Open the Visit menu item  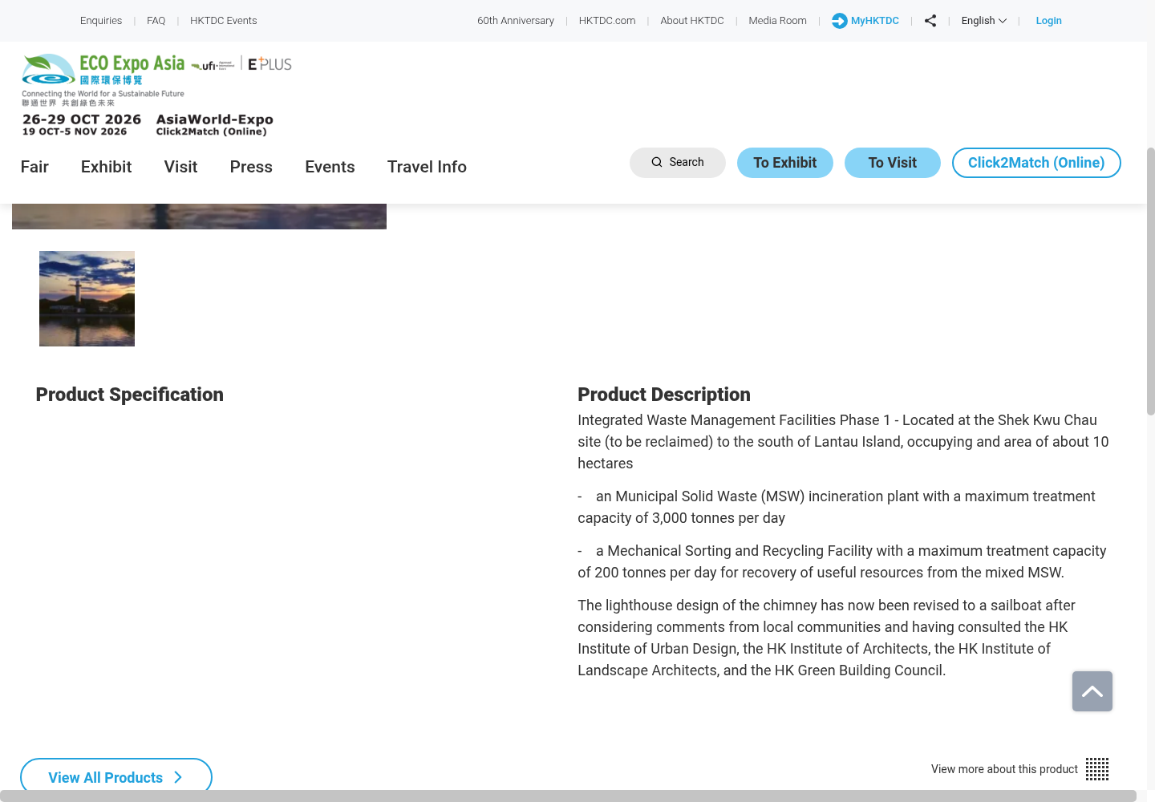pyautogui.click(x=180, y=167)
